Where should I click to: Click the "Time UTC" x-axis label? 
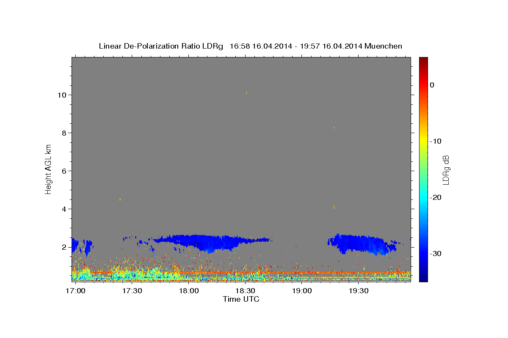(241, 299)
